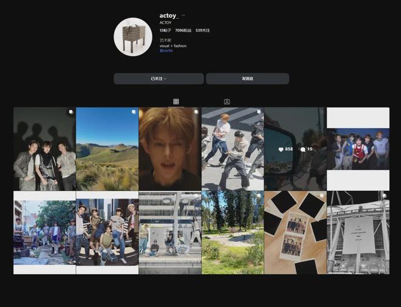Click carousel icon on three-men shadow post
The height and width of the screenshot is (307, 401).
click(x=70, y=112)
